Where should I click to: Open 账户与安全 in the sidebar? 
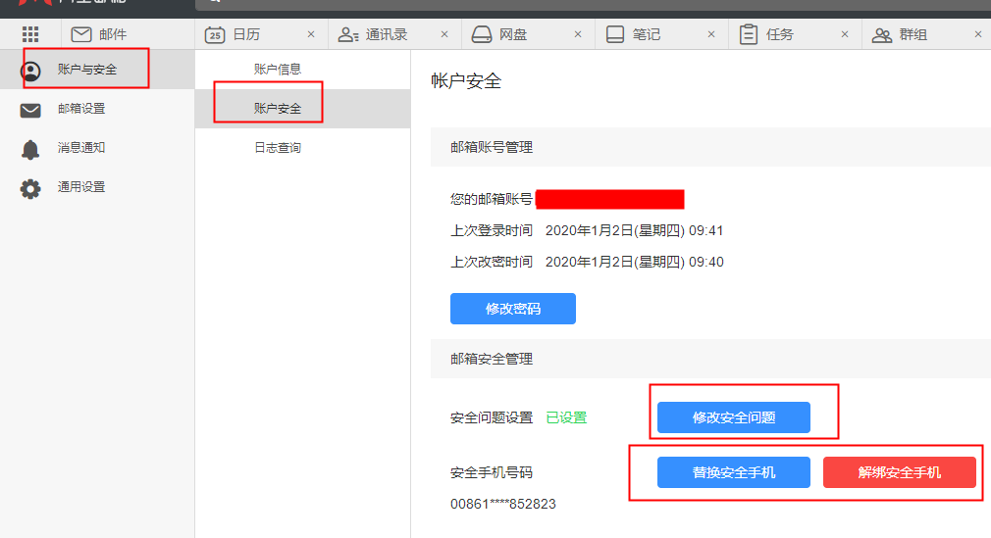(87, 70)
